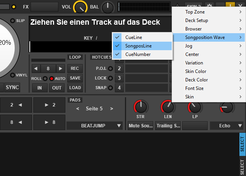Click the blue SELECT side tab
246x176 pixels.
point(243,144)
